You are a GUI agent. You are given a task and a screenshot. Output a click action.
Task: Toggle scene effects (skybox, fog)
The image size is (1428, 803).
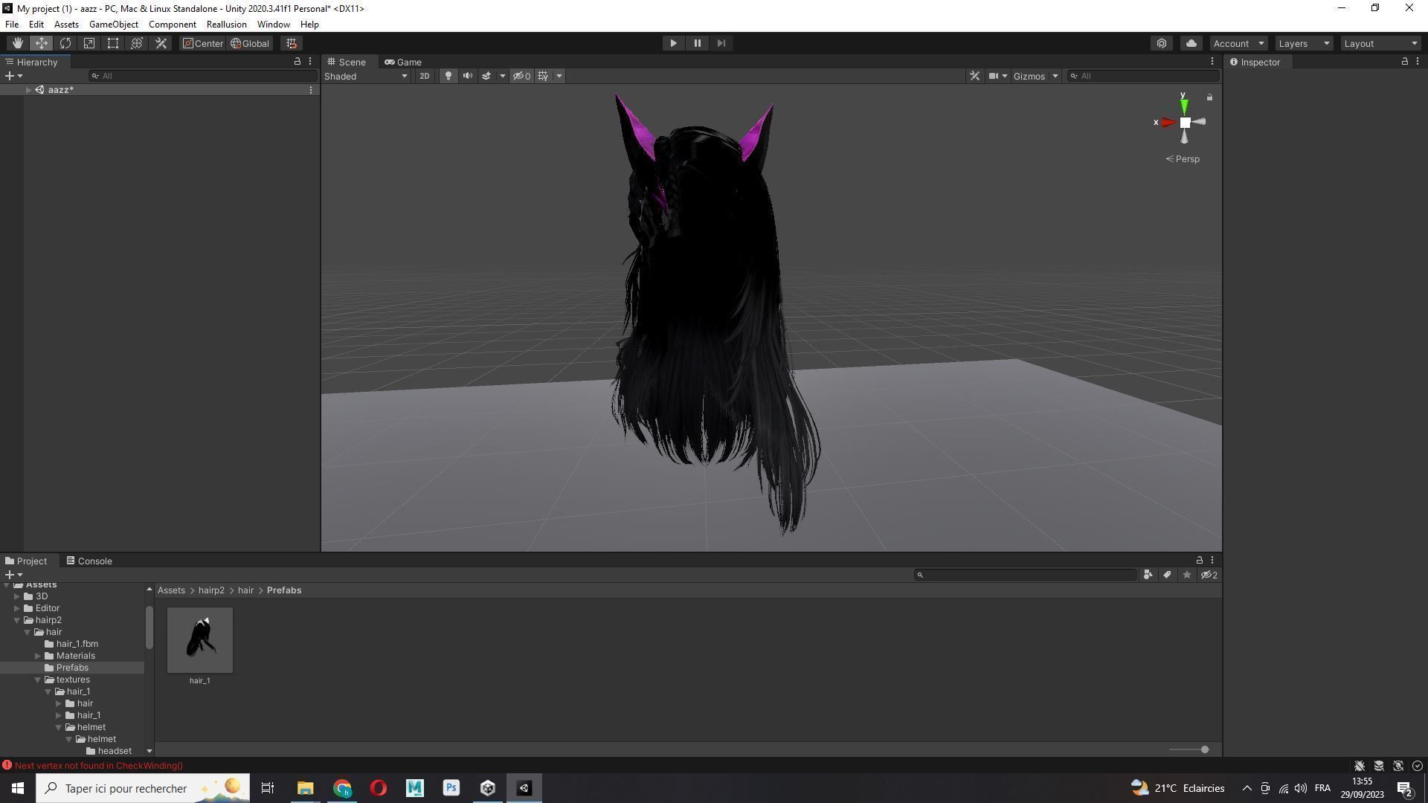coord(486,76)
